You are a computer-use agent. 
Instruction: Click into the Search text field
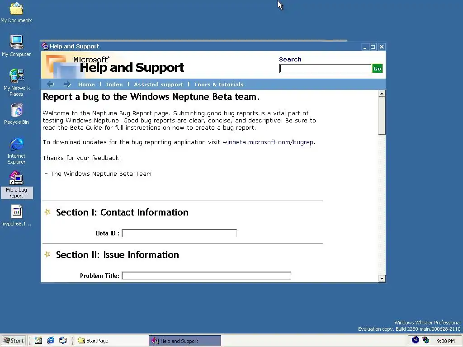pos(325,69)
